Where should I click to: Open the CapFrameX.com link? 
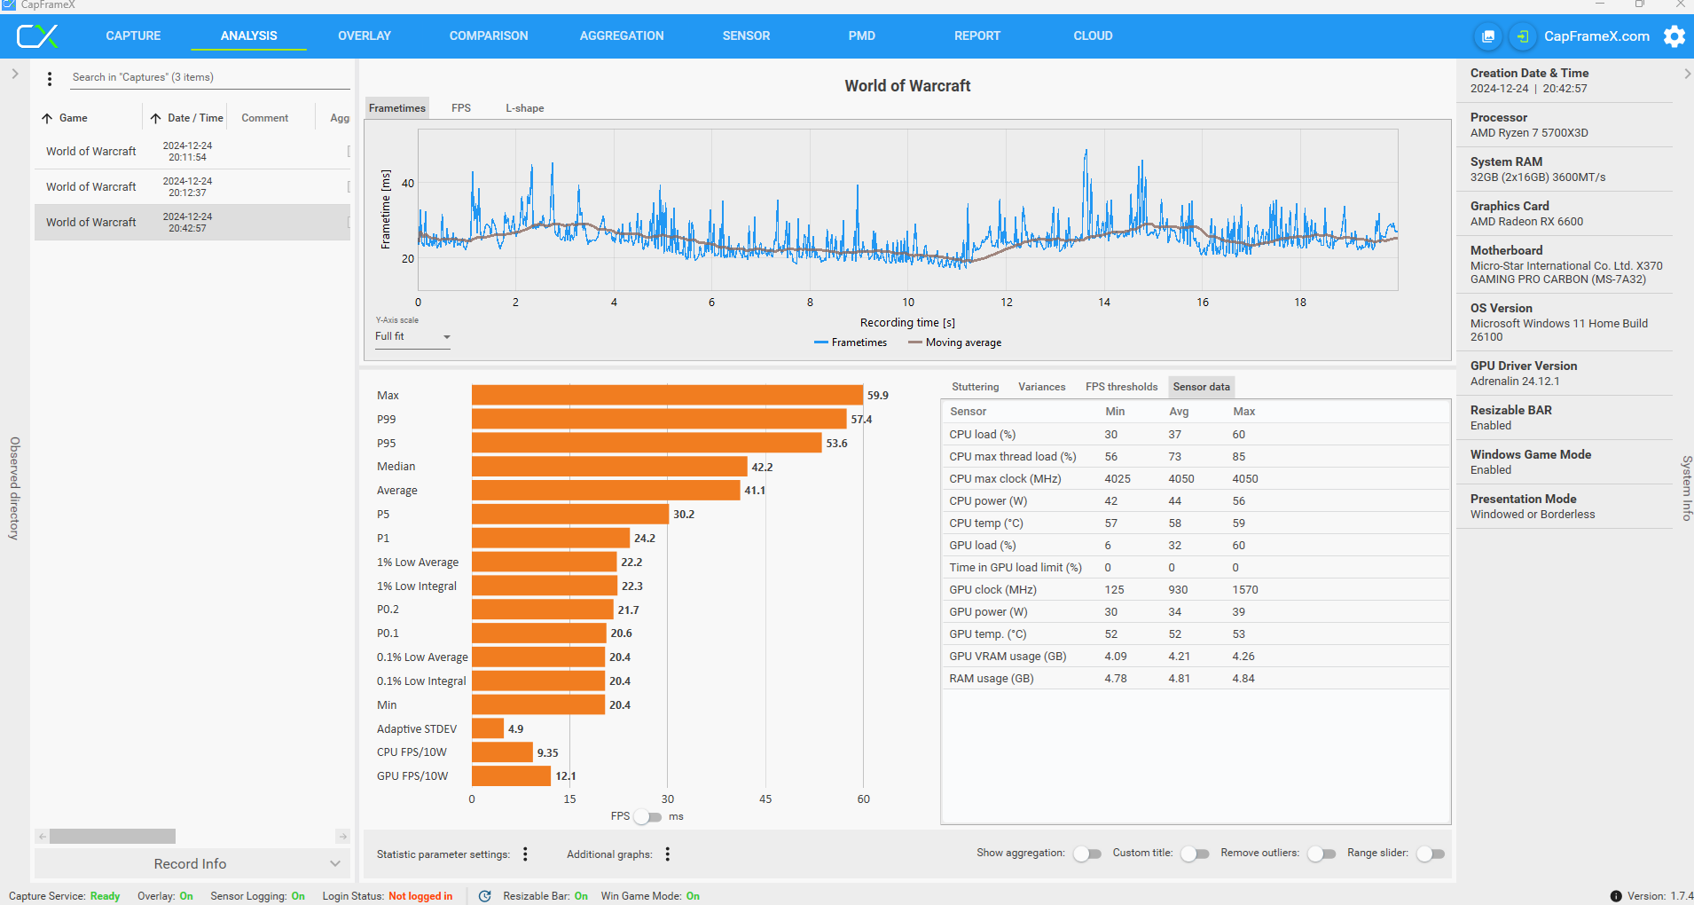[x=1596, y=36]
